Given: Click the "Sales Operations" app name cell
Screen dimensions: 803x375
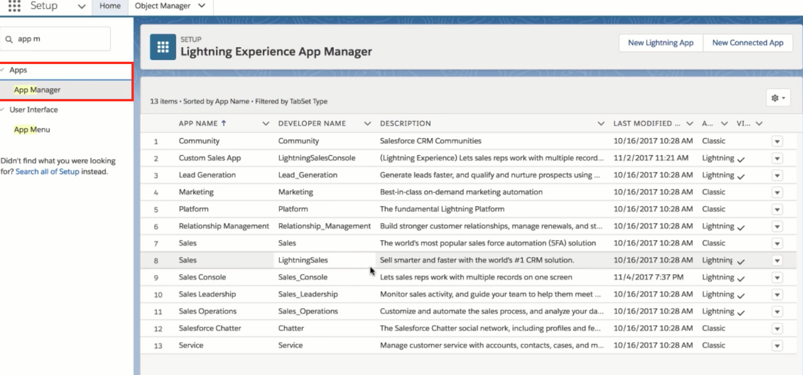Looking at the screenshot, I should (208, 311).
